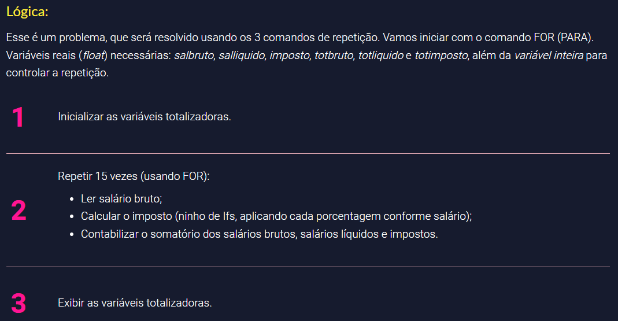Click the pink step number 3
Viewport: 618px width, 321px height.
coord(18,303)
